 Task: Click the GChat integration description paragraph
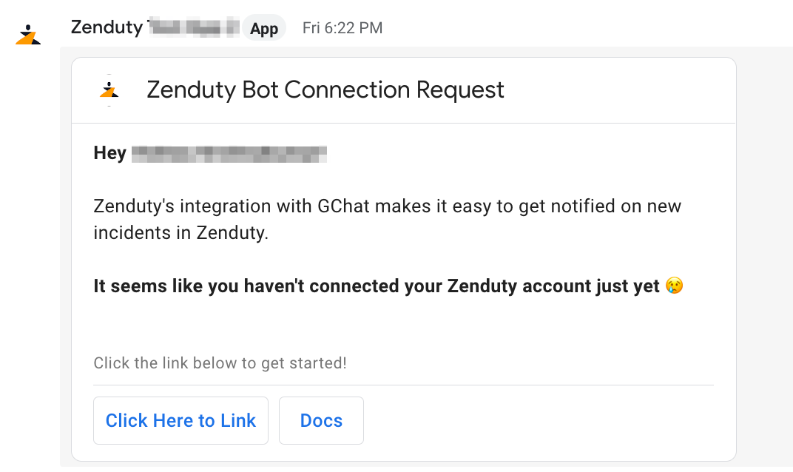(x=388, y=220)
